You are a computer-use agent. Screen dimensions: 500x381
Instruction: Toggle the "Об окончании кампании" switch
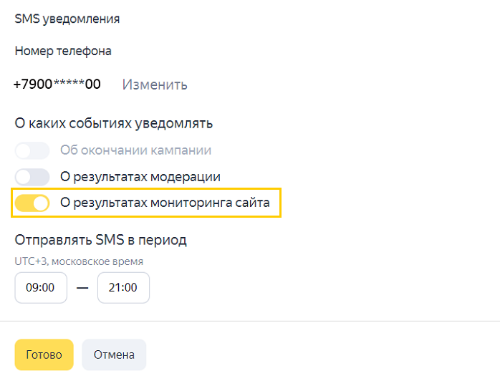click(32, 150)
